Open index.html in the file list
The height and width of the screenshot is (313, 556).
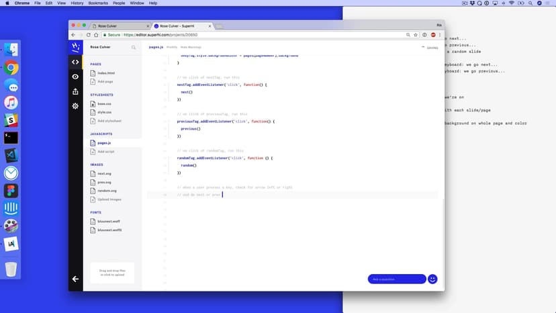pyautogui.click(x=106, y=73)
